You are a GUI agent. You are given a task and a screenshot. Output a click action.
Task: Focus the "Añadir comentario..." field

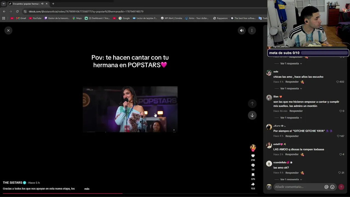point(298,187)
